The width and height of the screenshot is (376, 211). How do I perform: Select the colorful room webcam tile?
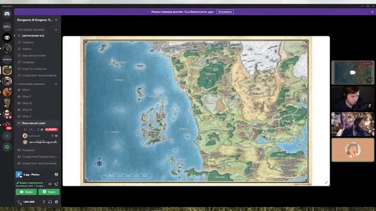click(352, 124)
